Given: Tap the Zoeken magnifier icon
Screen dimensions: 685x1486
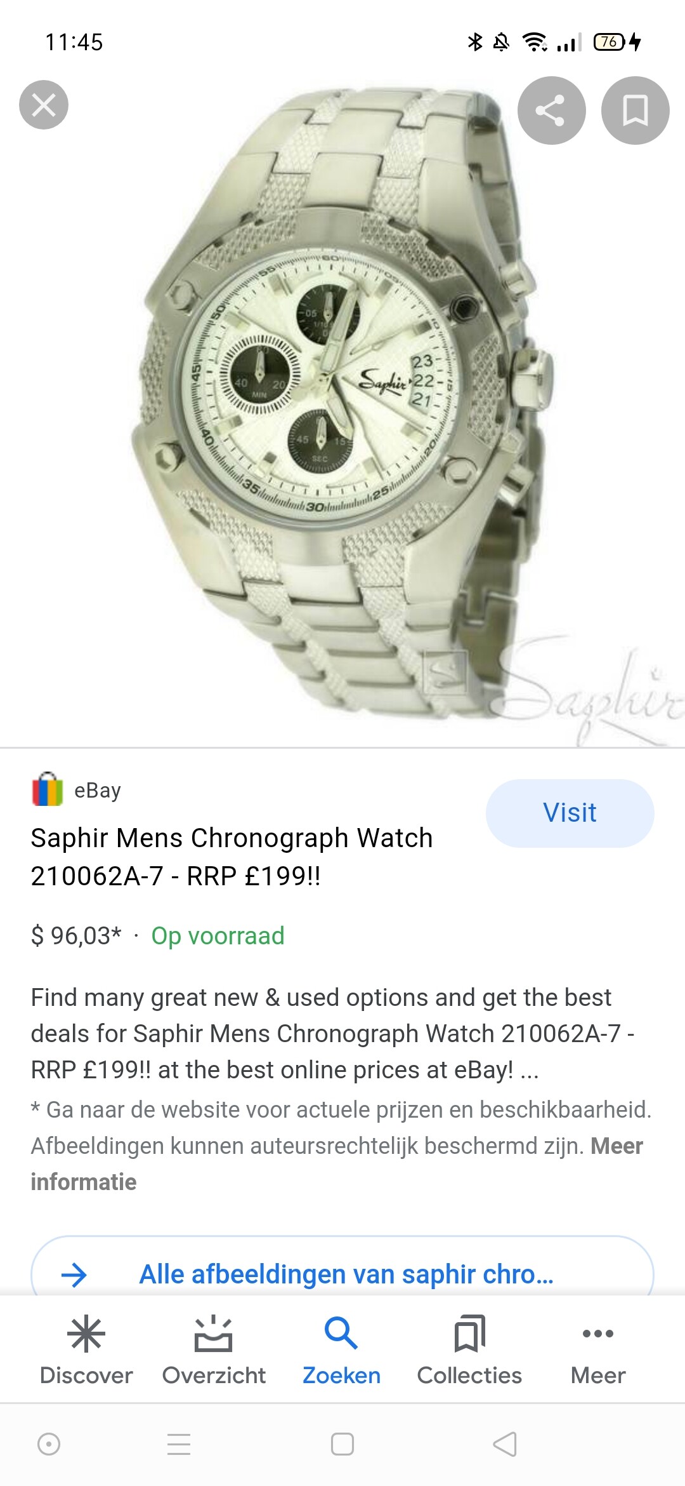Looking at the screenshot, I should tap(341, 1332).
